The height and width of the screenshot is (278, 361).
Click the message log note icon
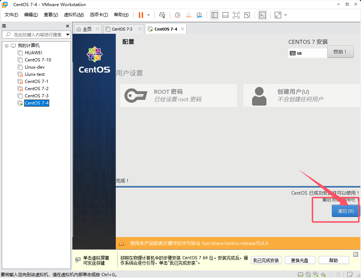(350, 274)
